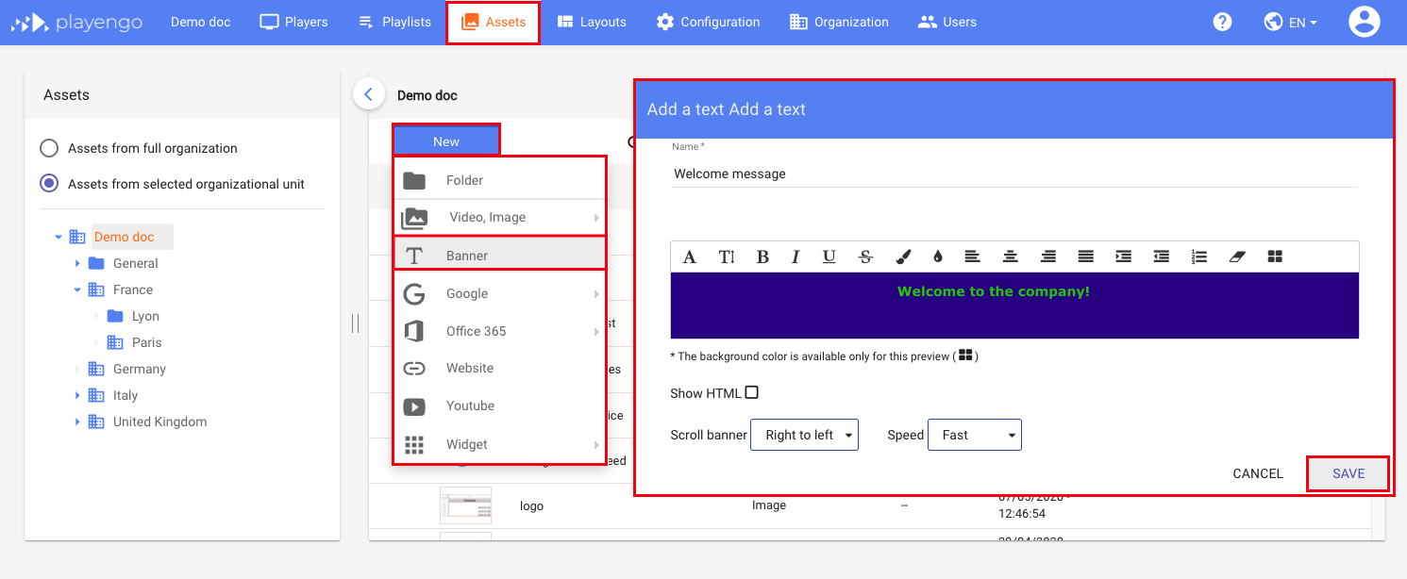Clear formatting with eraser tool
Viewport: 1407px width, 579px height.
pyautogui.click(x=1238, y=256)
